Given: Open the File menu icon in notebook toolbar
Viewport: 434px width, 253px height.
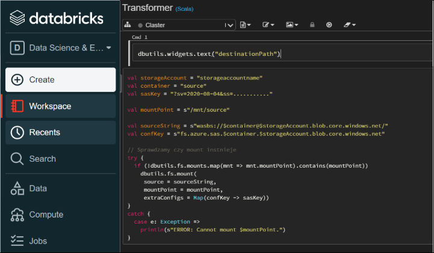Looking at the screenshot, I should click(245, 25).
